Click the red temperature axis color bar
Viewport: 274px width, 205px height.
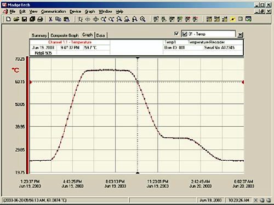click(27, 115)
